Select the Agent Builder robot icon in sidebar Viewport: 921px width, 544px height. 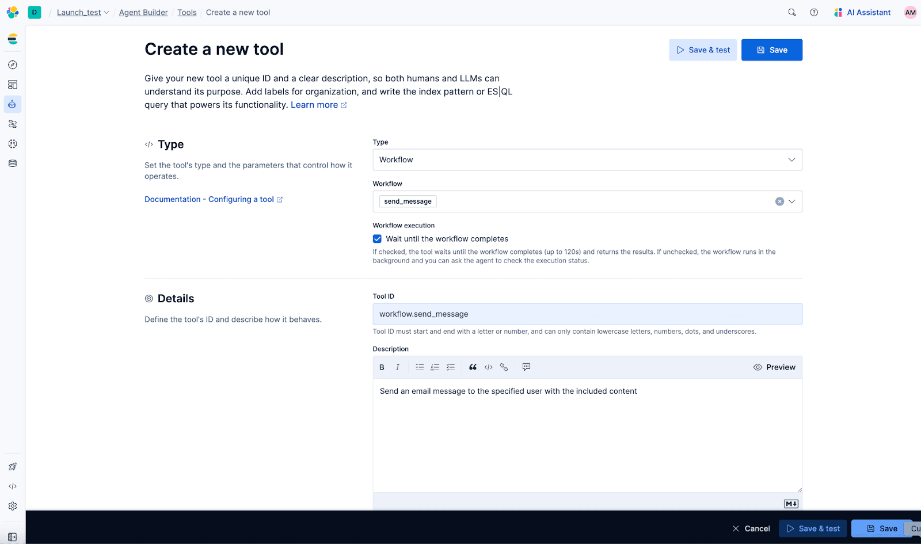12,104
